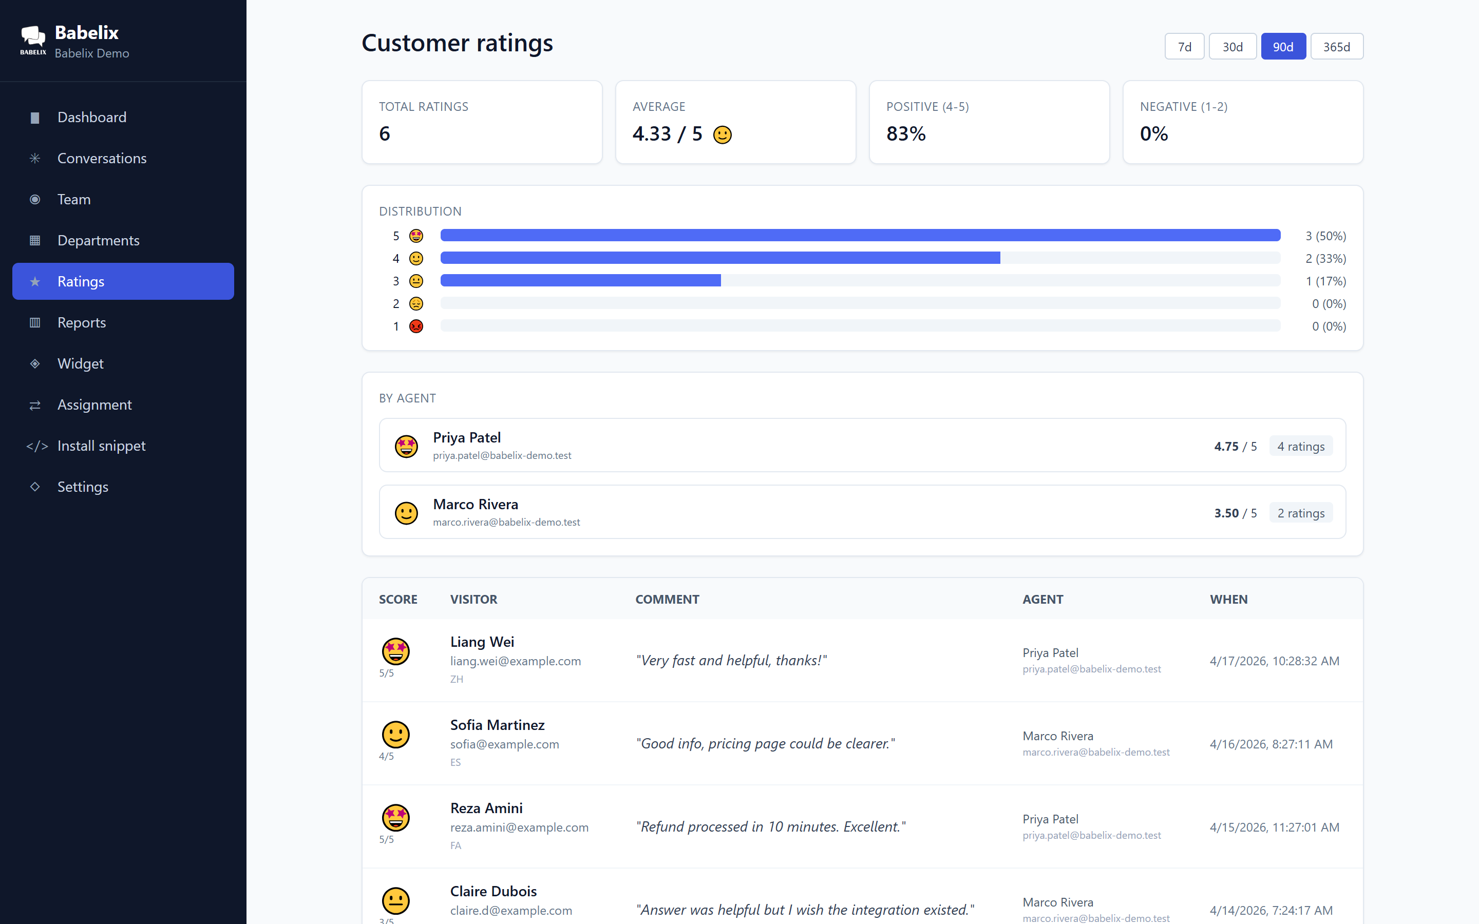Click Liang Wei's 5/5 score emoji
Viewport: 1479px width, 924px height.
click(x=395, y=651)
